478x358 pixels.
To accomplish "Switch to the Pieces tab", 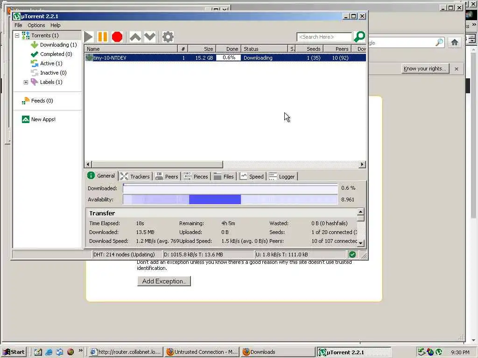I will [x=196, y=177].
